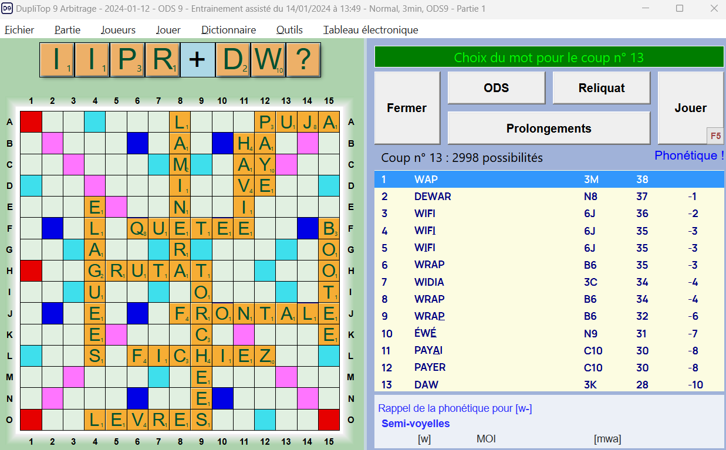Open the Prolongements button
726x450 pixels.
pyautogui.click(x=548, y=128)
